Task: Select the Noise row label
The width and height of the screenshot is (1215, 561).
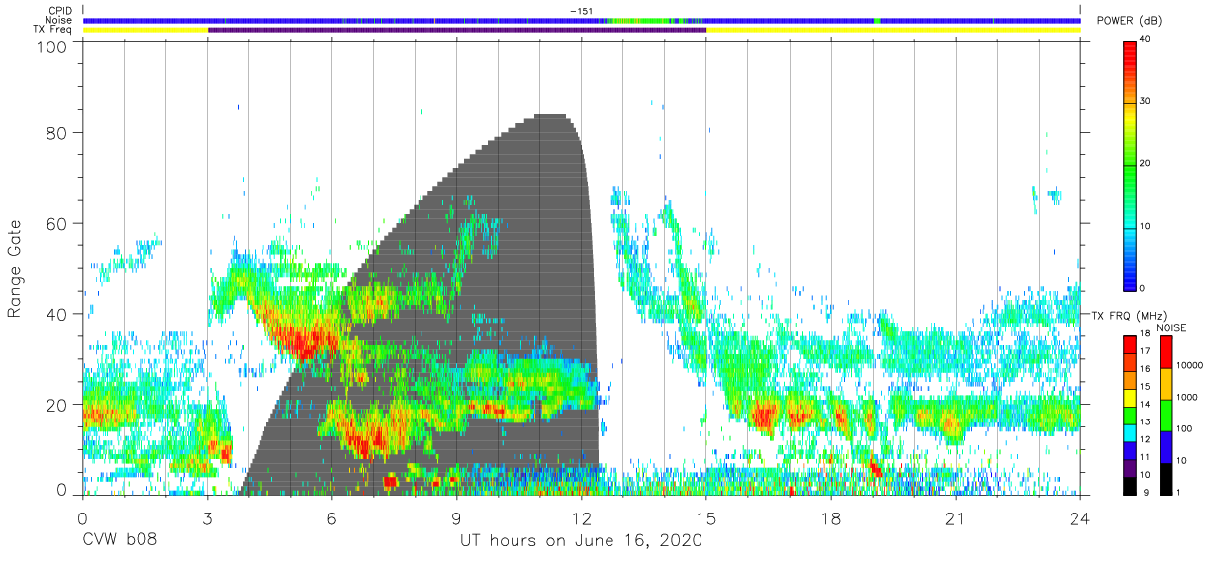Action: point(59,20)
